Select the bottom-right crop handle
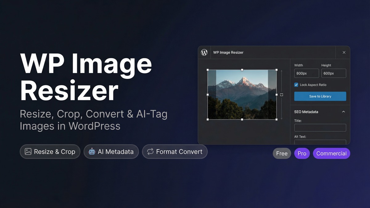This screenshot has width=370, height=208. [276, 119]
